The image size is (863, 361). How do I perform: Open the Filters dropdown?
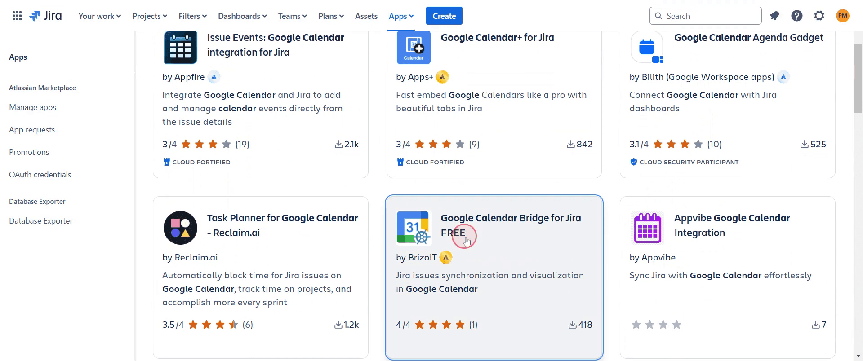tap(192, 16)
